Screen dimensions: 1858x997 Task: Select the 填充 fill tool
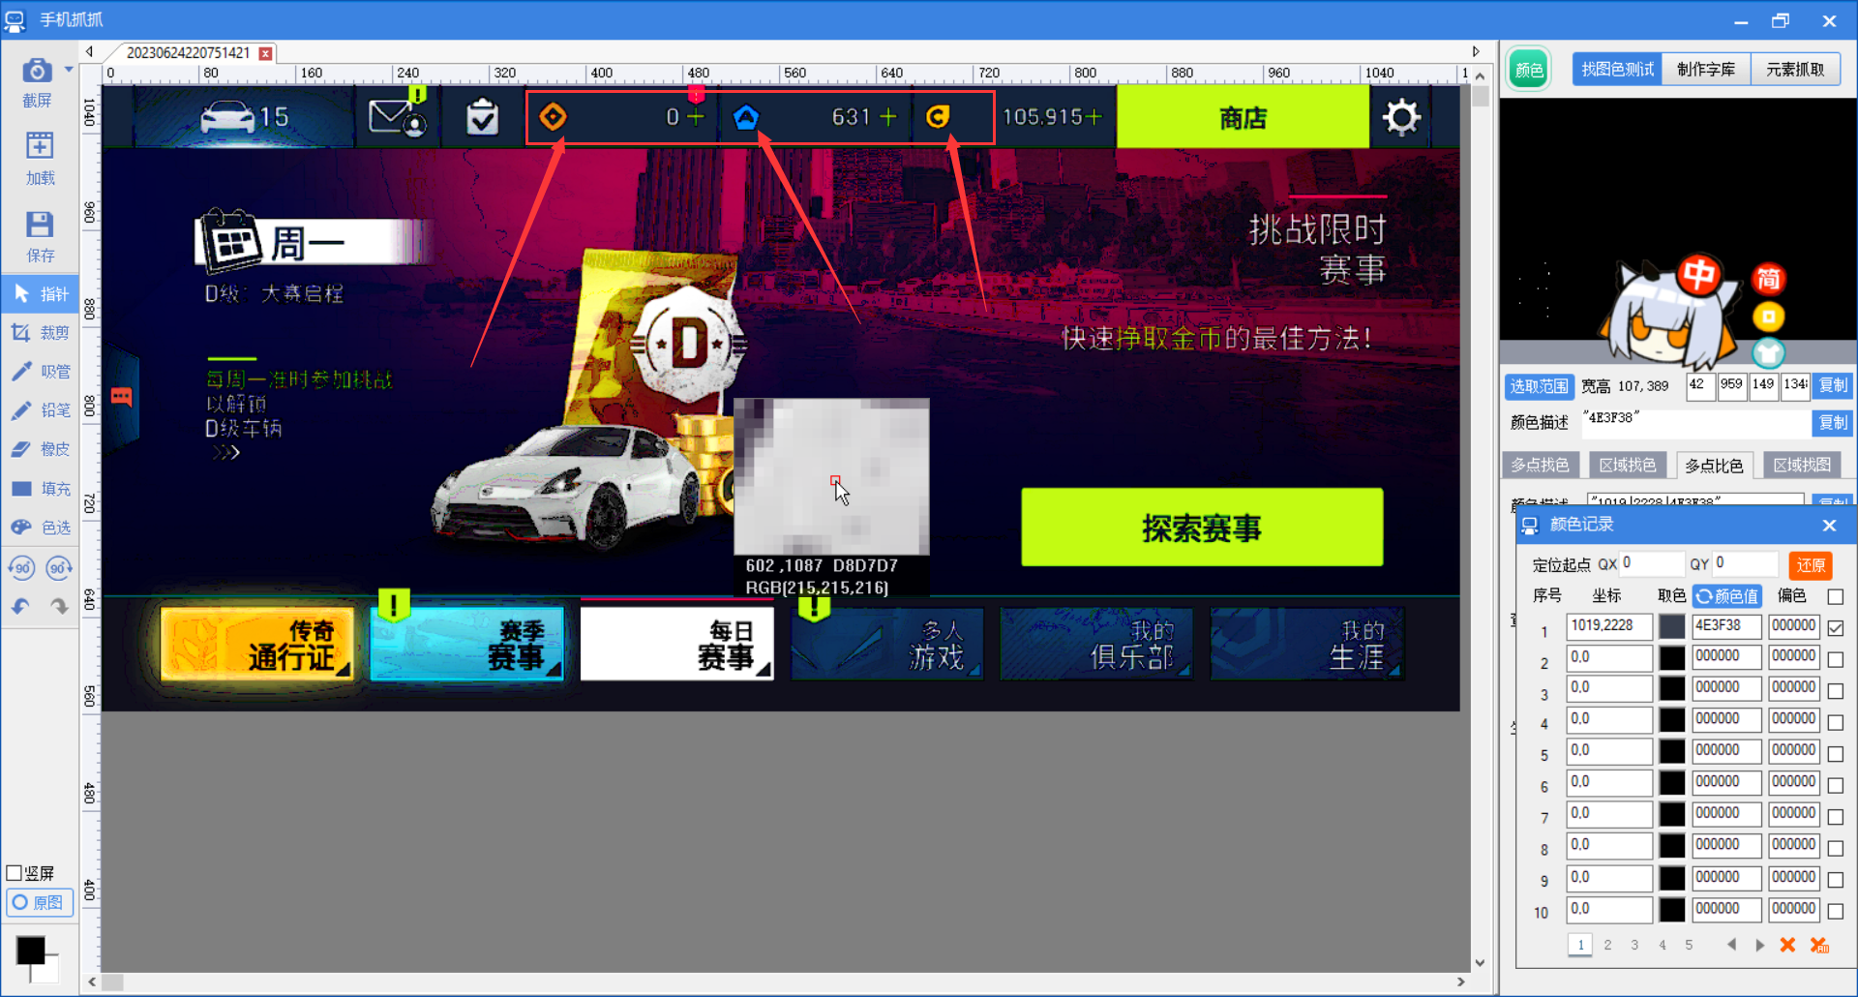[41, 489]
